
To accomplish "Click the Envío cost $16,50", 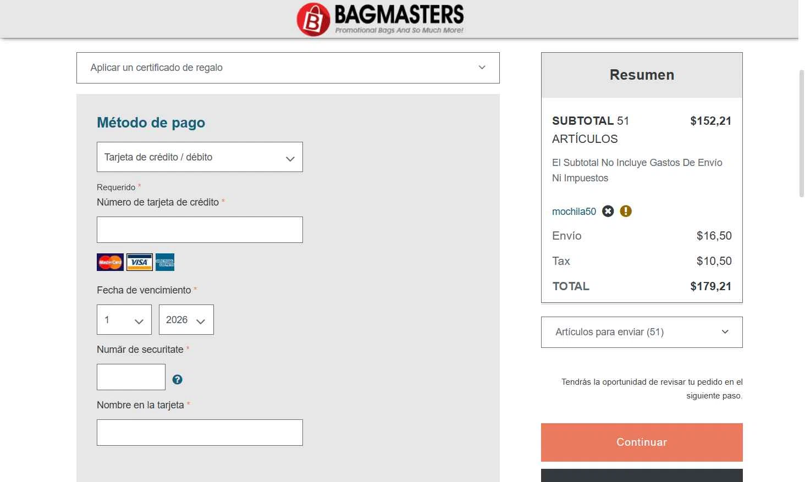I will pos(714,236).
